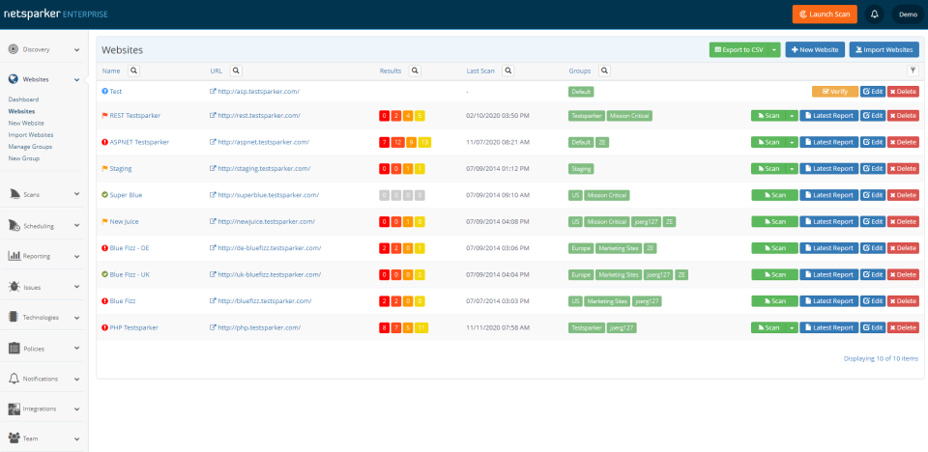Click the Scans shark fin icon
This screenshot has width=928, height=452.
(14, 193)
